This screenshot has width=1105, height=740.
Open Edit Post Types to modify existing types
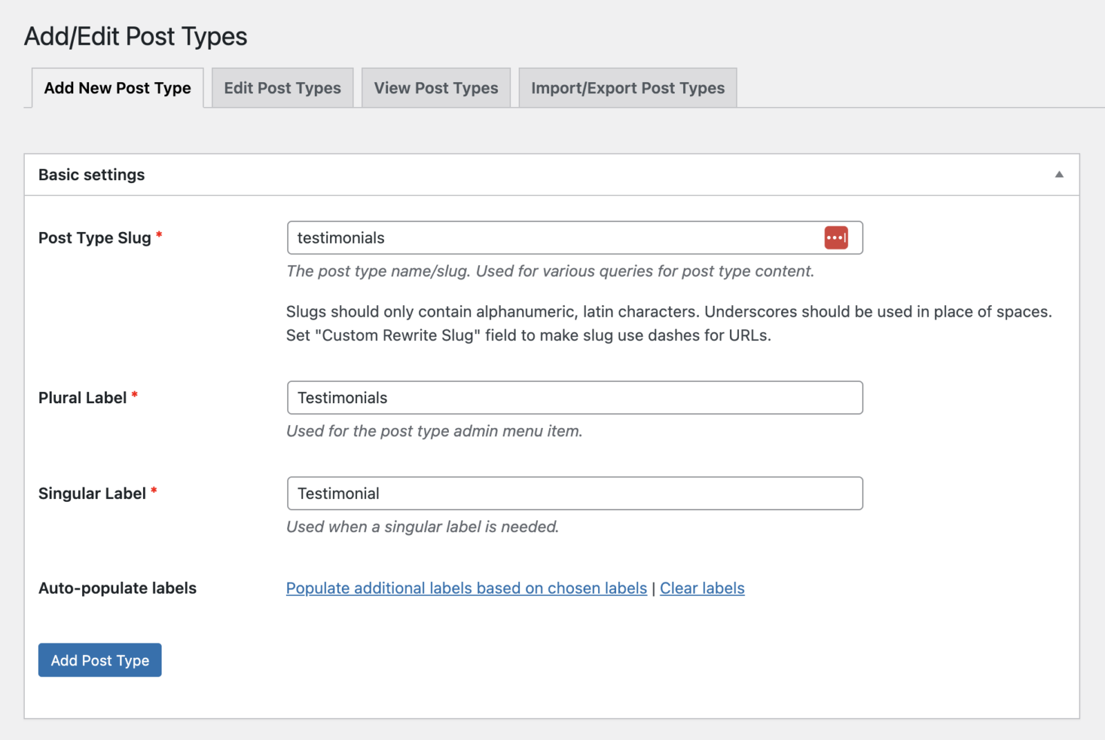click(282, 88)
